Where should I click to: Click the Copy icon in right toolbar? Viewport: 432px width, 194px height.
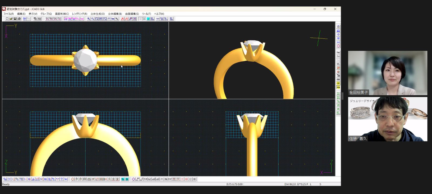coord(338,52)
